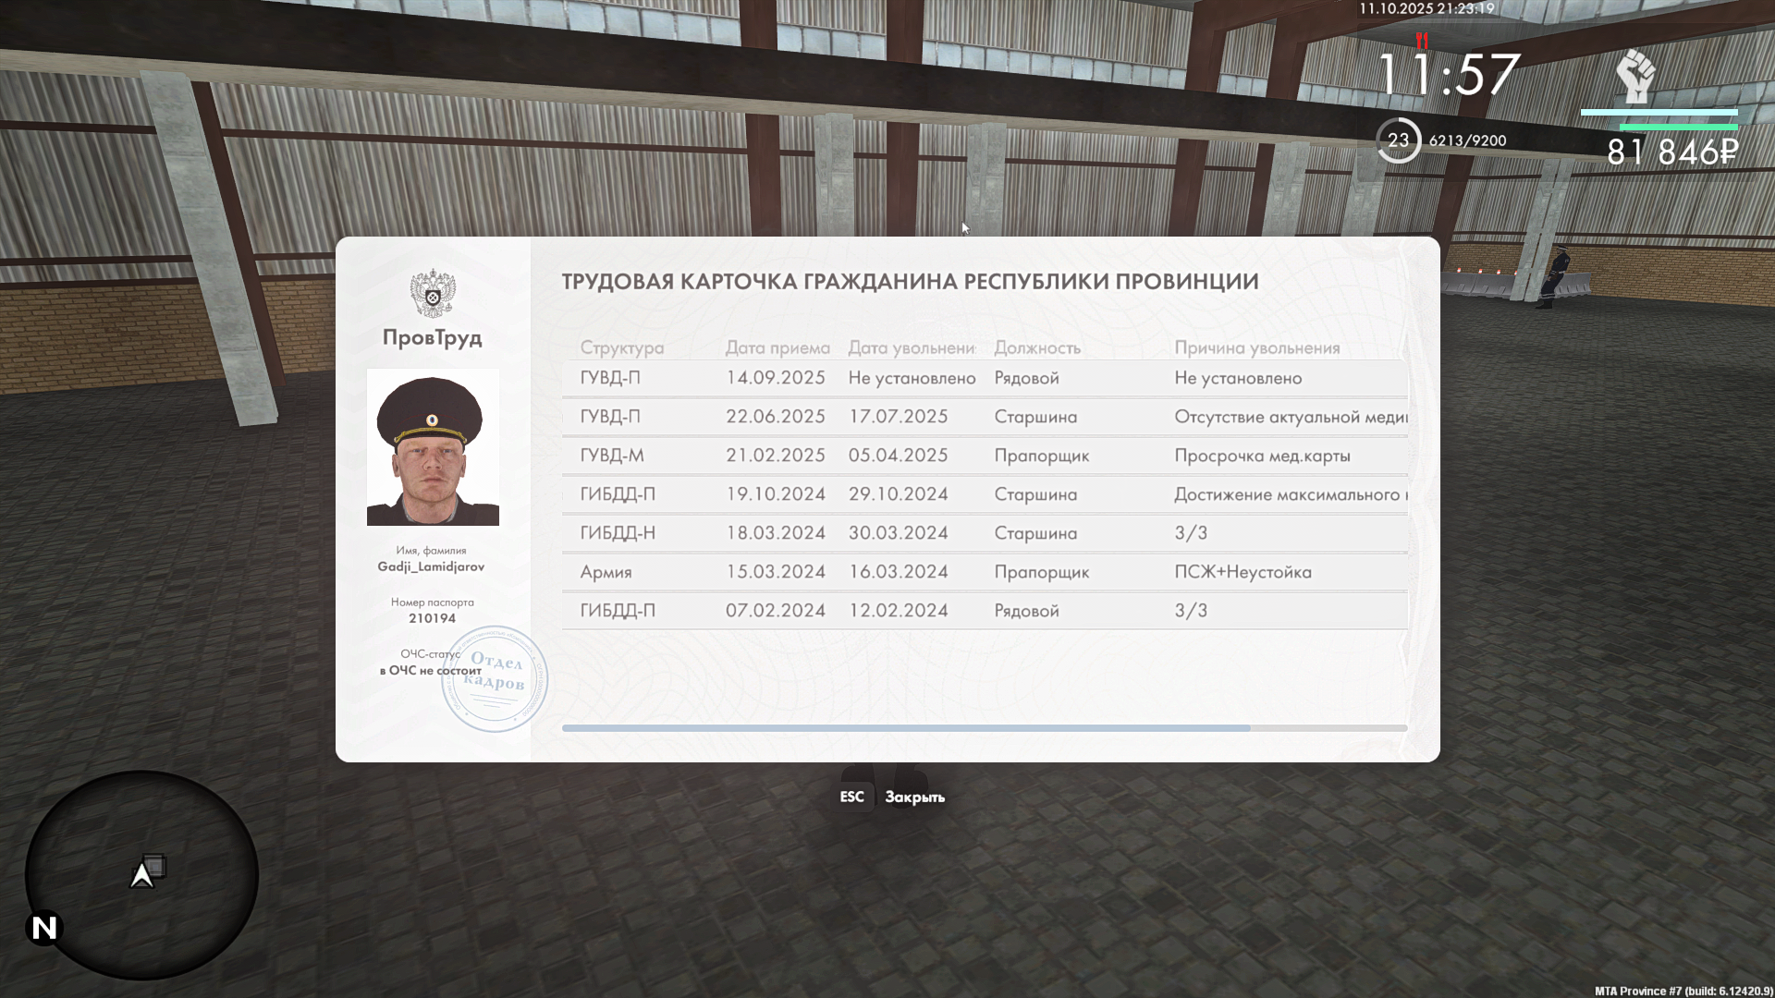The image size is (1775, 998).
Task: Click the 81 846₽ money balance
Action: point(1671,152)
